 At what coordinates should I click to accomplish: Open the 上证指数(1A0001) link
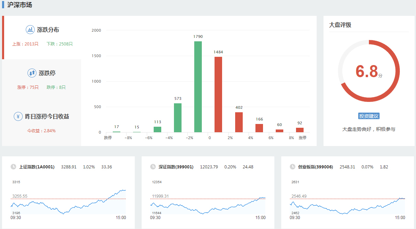coord(37,167)
